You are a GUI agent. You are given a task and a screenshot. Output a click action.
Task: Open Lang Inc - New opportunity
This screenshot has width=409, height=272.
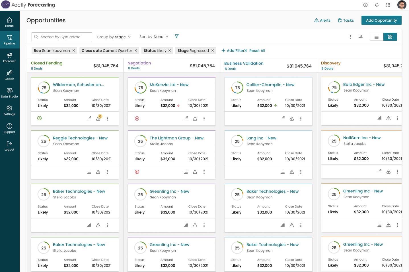261,138
